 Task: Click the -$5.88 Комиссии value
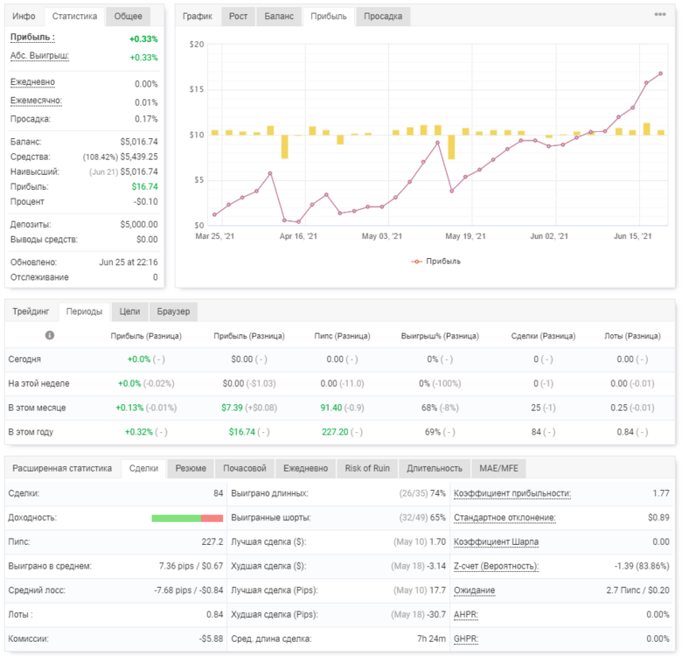click(211, 639)
